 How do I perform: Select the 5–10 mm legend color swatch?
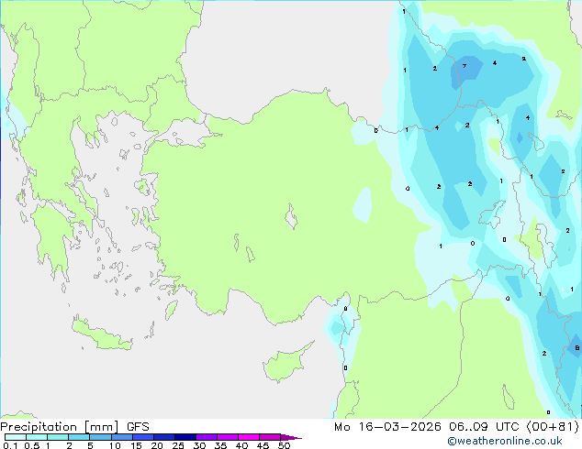(x=100, y=437)
